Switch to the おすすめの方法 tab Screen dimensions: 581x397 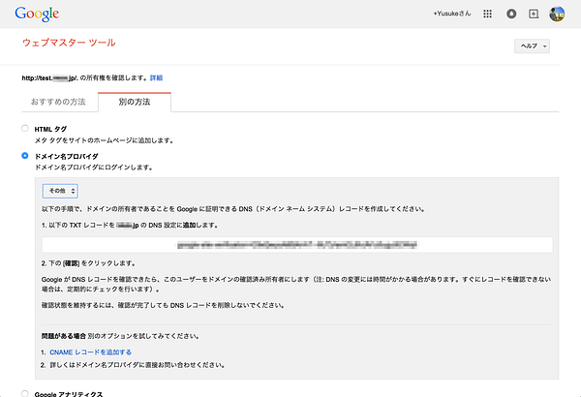[58, 102]
